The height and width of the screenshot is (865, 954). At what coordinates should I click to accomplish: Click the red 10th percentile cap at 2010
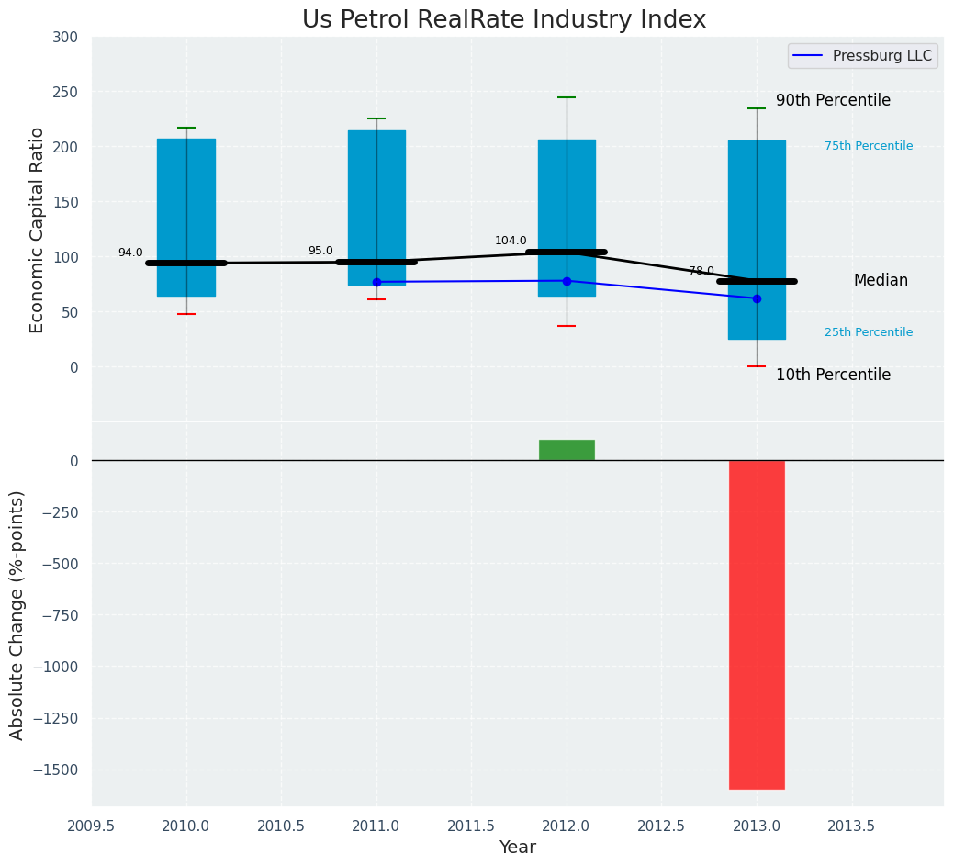coord(186,314)
